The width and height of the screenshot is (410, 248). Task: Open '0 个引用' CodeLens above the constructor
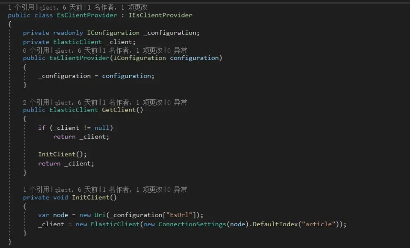(x=36, y=50)
